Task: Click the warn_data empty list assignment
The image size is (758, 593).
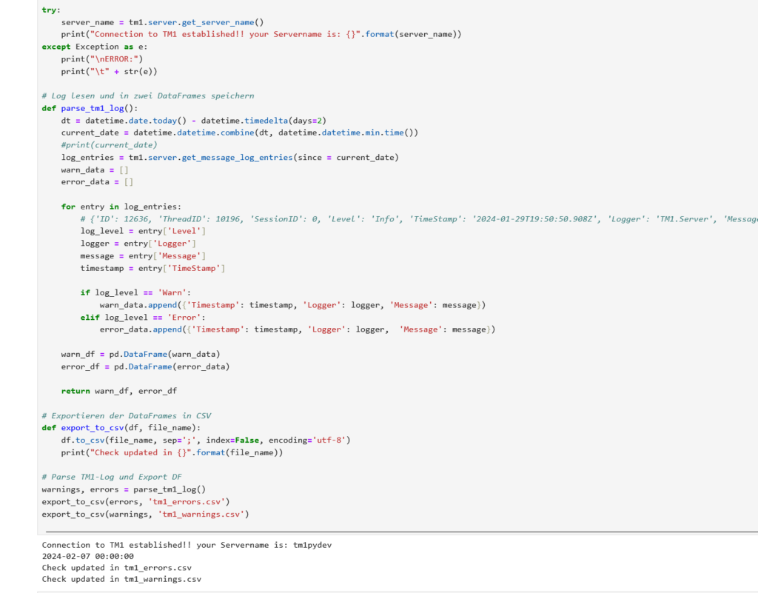Action: click(x=97, y=170)
